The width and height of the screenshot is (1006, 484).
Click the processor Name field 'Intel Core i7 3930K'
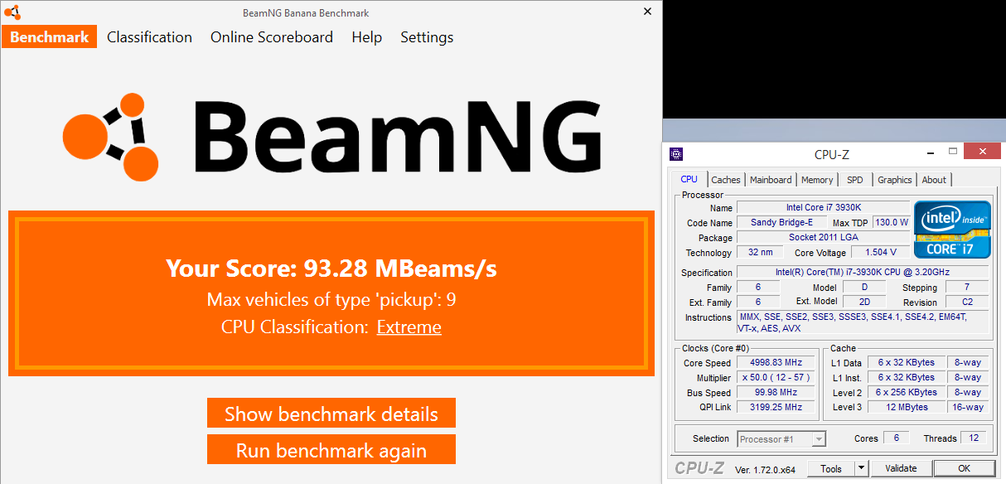coord(823,207)
